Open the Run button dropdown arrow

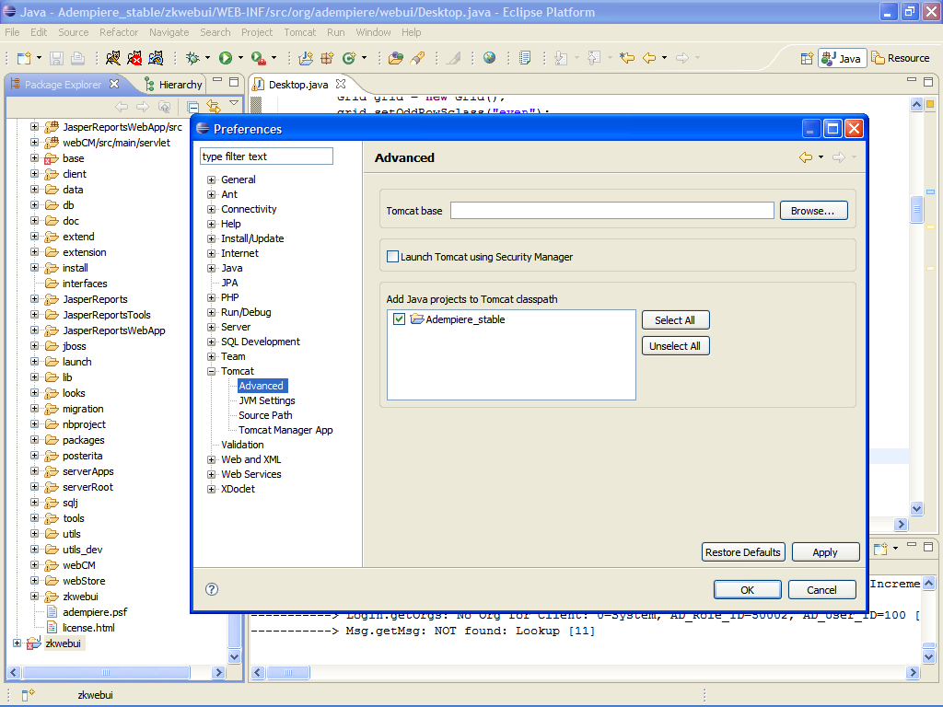(240, 58)
